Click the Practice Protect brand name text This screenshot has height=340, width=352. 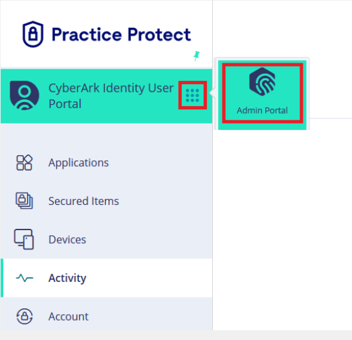[121, 34]
